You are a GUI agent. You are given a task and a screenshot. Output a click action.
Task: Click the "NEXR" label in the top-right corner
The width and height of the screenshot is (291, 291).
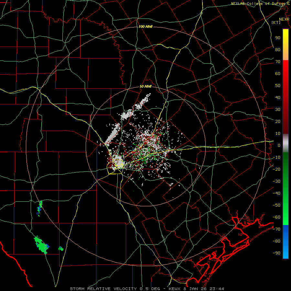click(284, 19)
